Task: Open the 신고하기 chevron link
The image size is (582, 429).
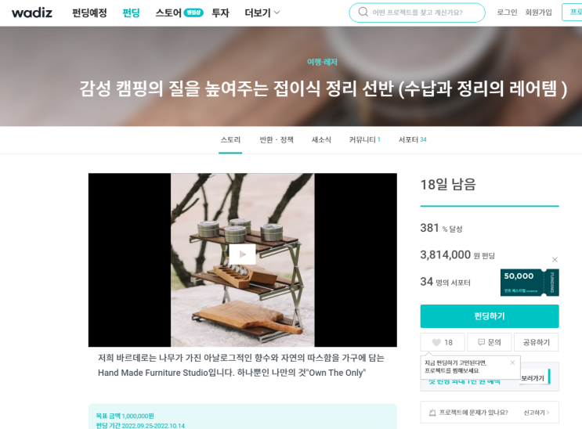Action: point(537,413)
